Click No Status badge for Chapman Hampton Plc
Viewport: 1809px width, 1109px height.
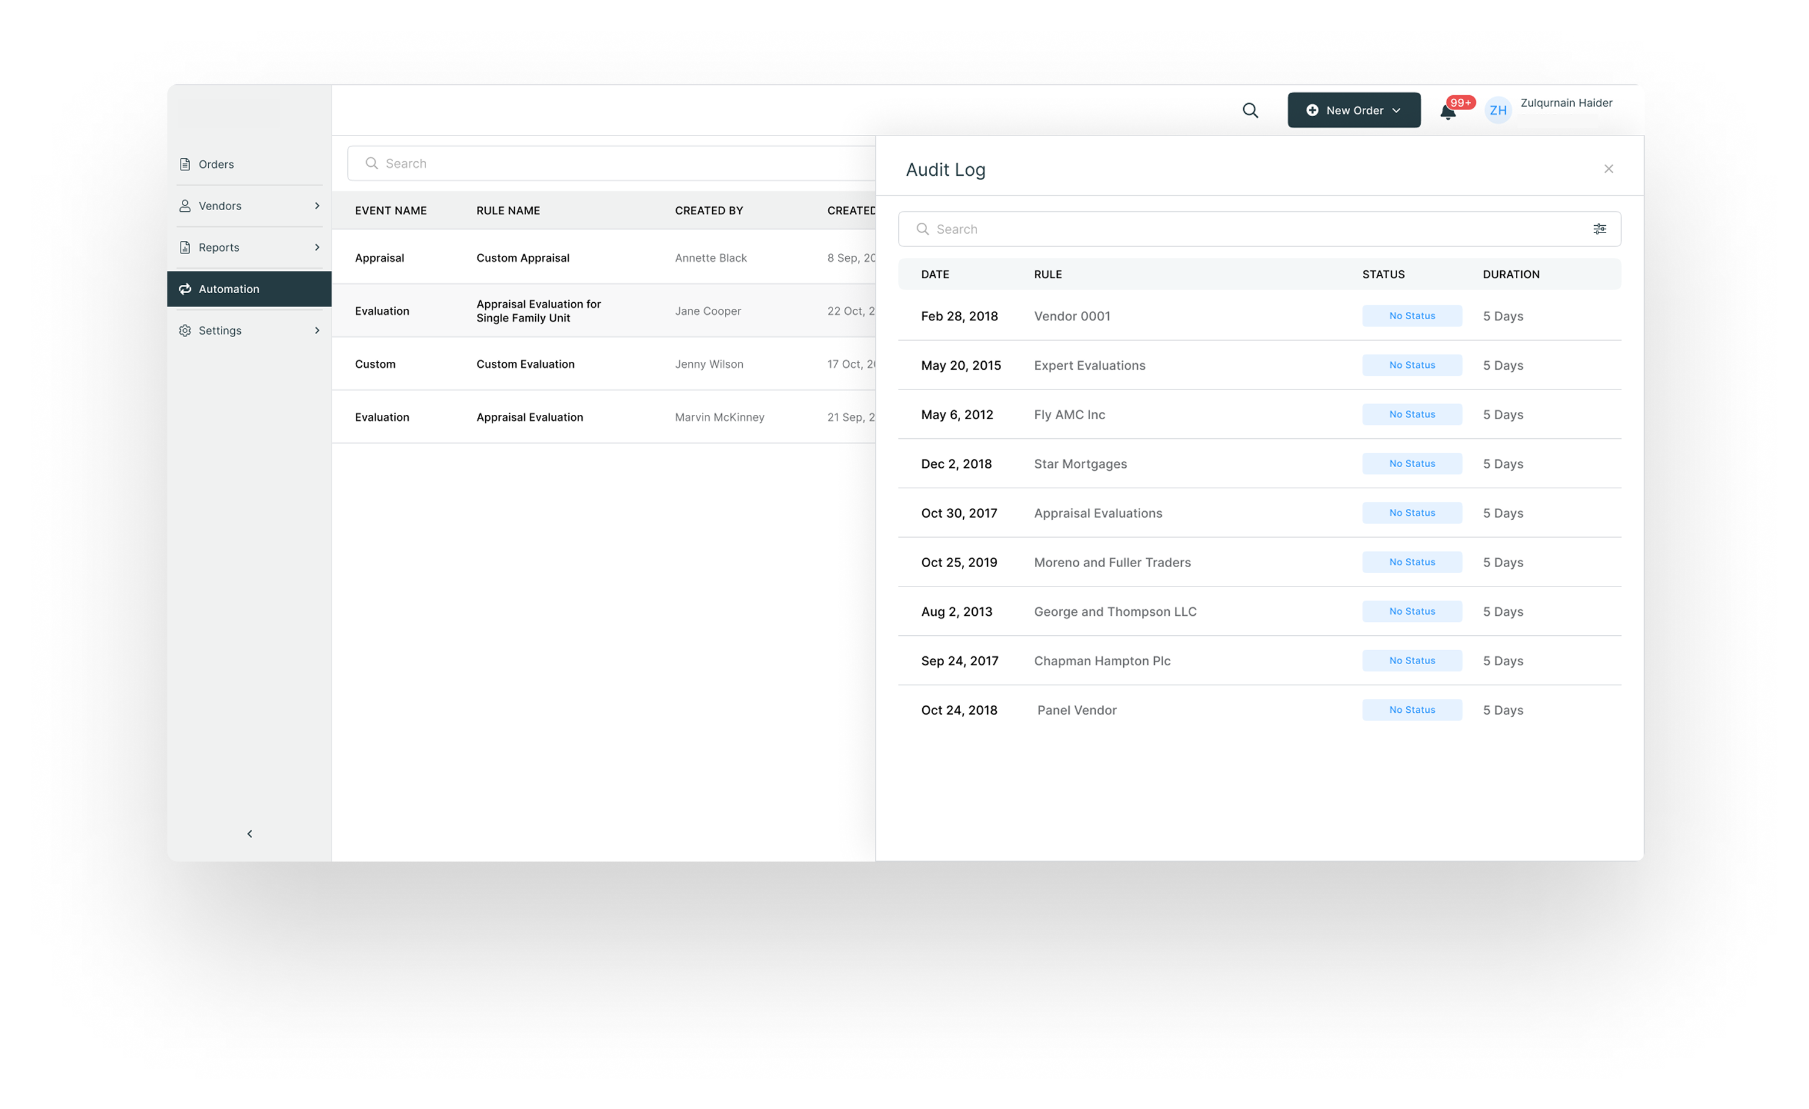click(1412, 660)
